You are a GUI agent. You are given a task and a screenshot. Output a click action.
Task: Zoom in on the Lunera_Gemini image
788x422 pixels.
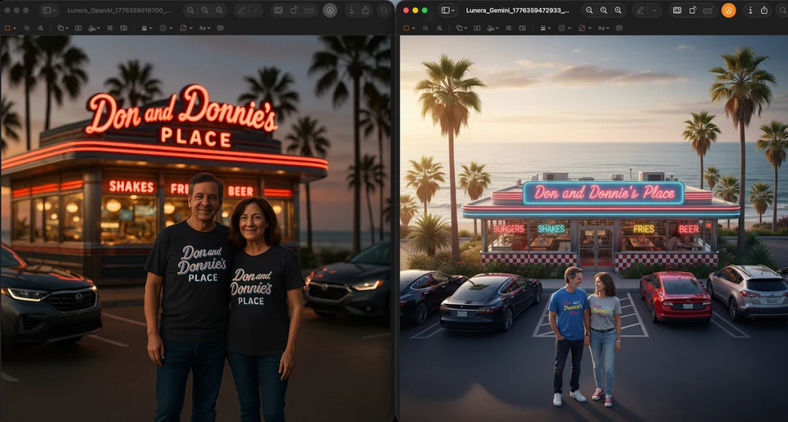(x=618, y=10)
